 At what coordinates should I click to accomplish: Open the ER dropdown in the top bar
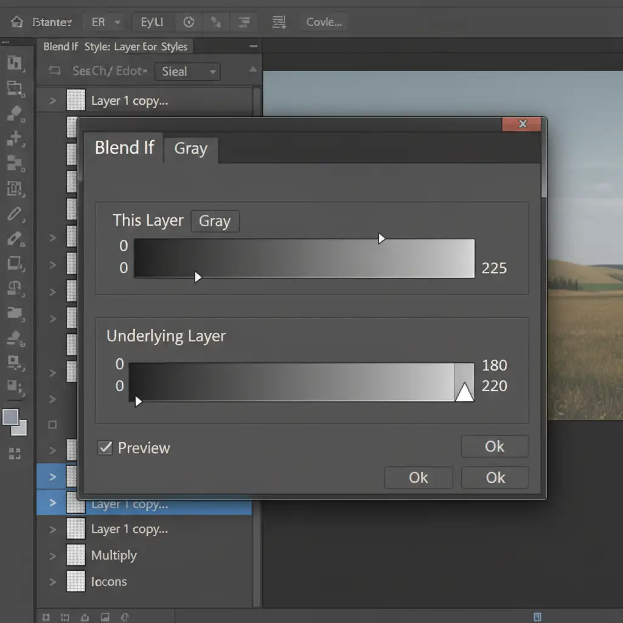point(106,23)
